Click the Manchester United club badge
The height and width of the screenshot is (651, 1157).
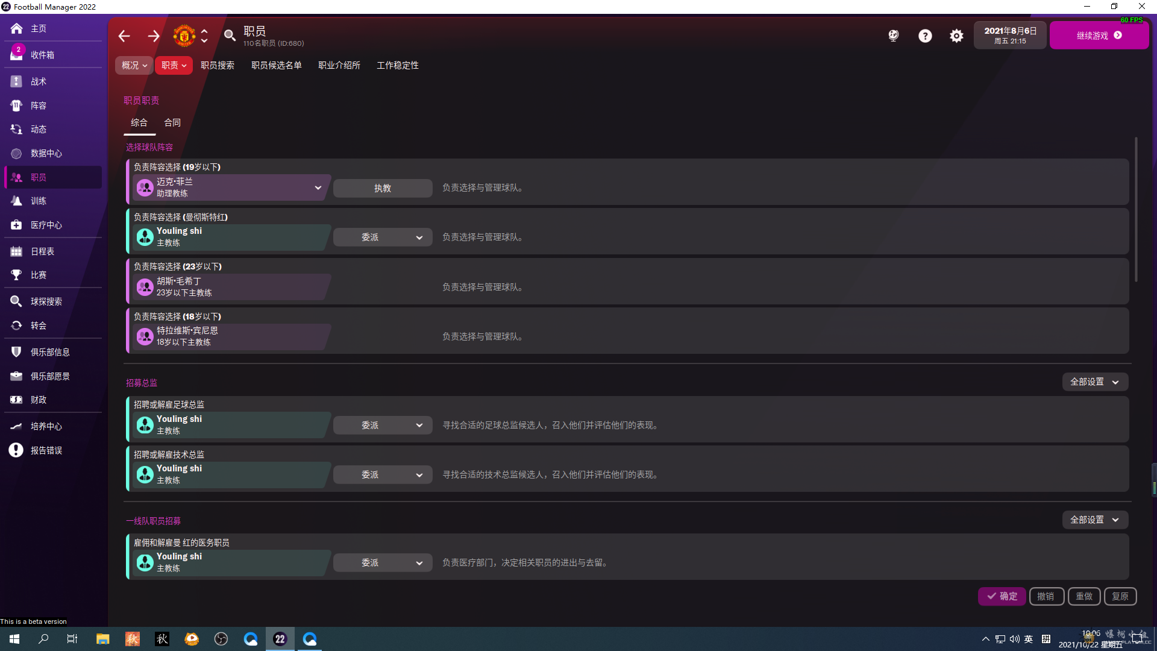coord(184,36)
